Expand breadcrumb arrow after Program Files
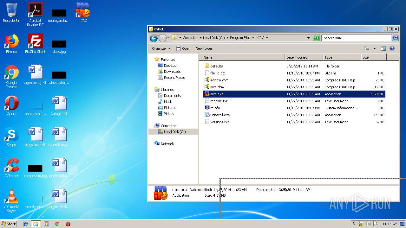 [x=253, y=38]
